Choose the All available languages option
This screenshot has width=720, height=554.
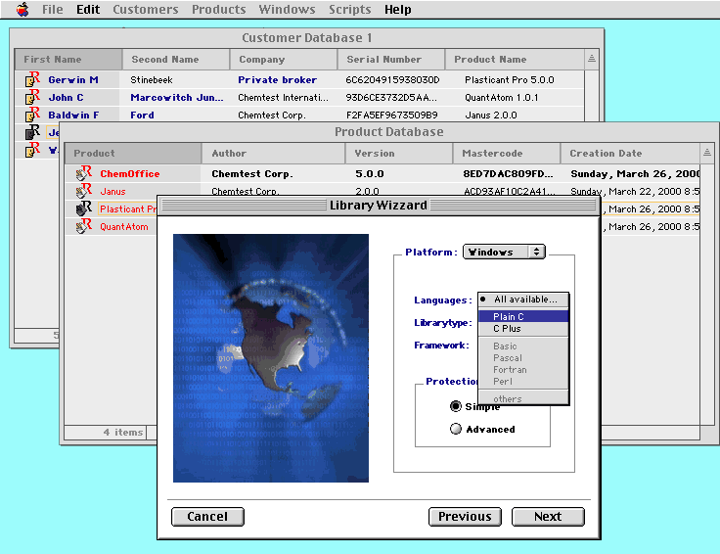[524, 300]
